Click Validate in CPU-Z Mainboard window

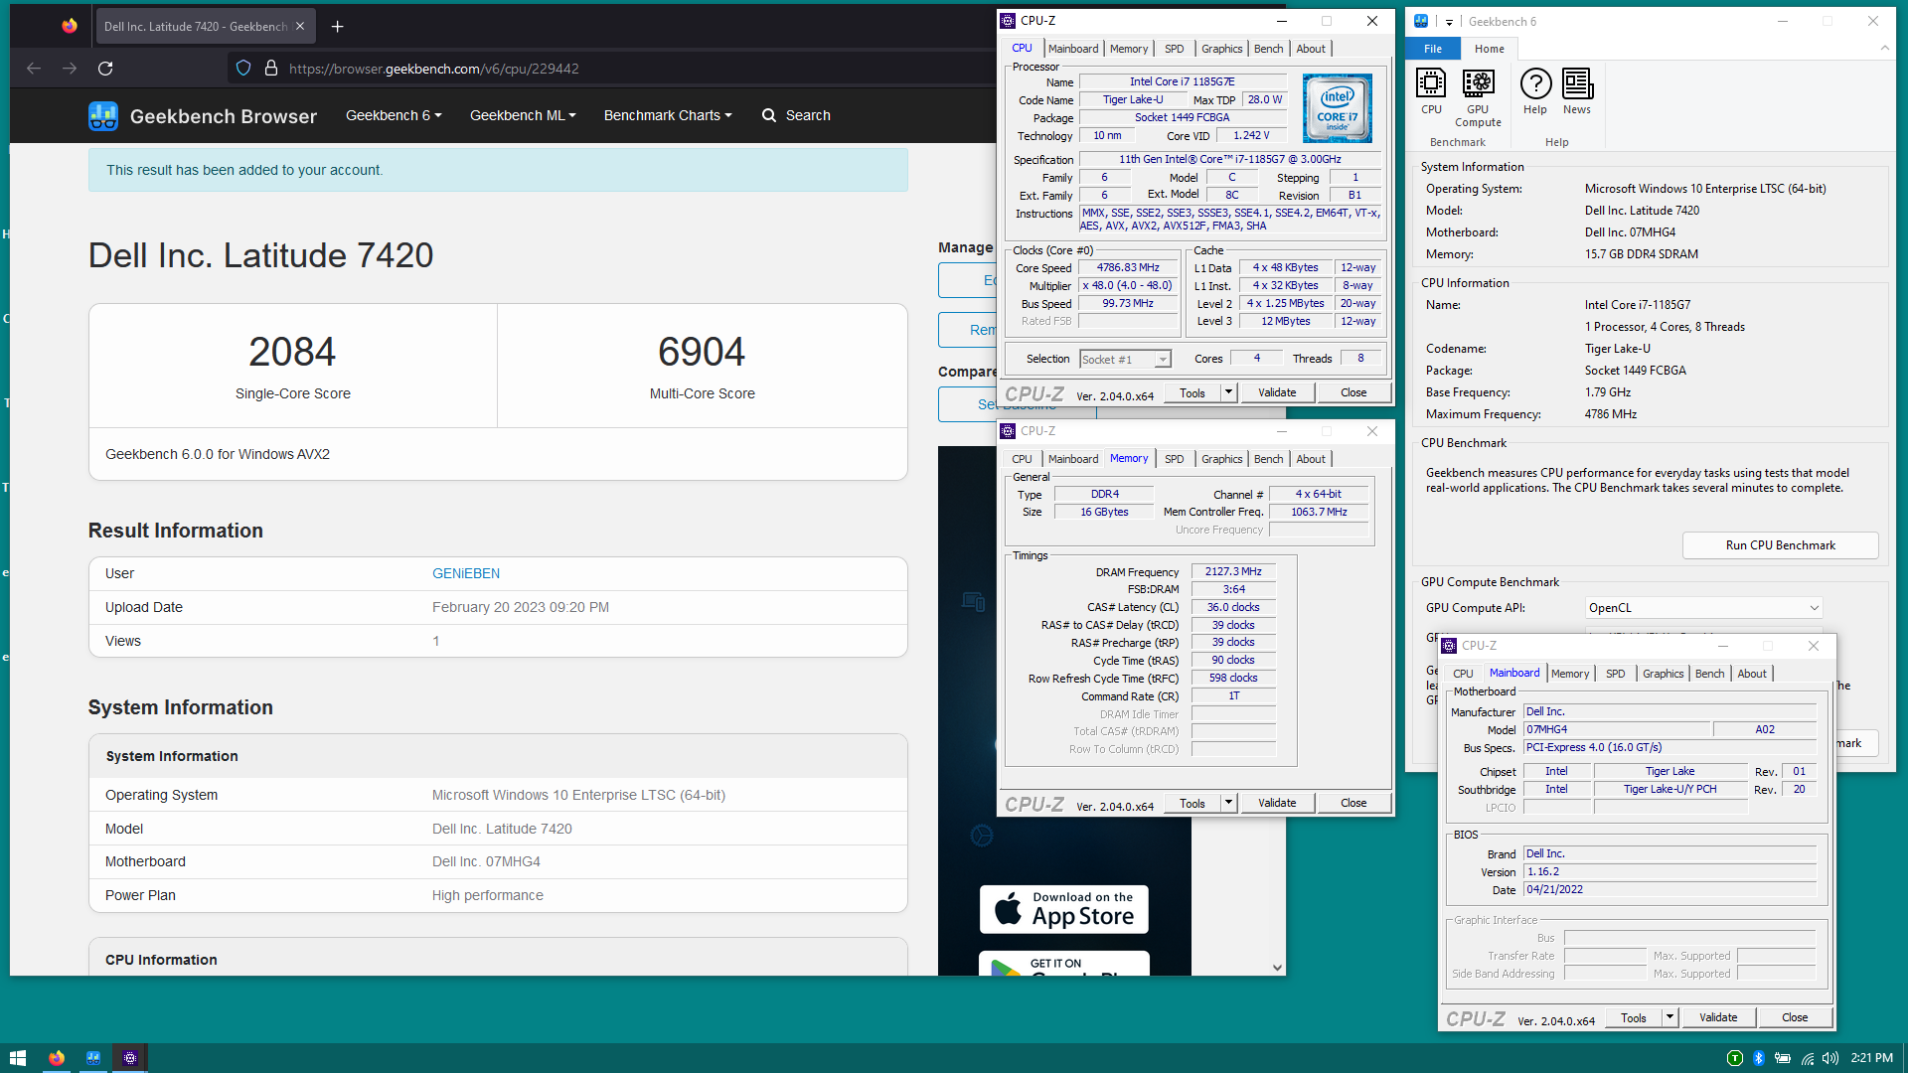coord(1718,1017)
